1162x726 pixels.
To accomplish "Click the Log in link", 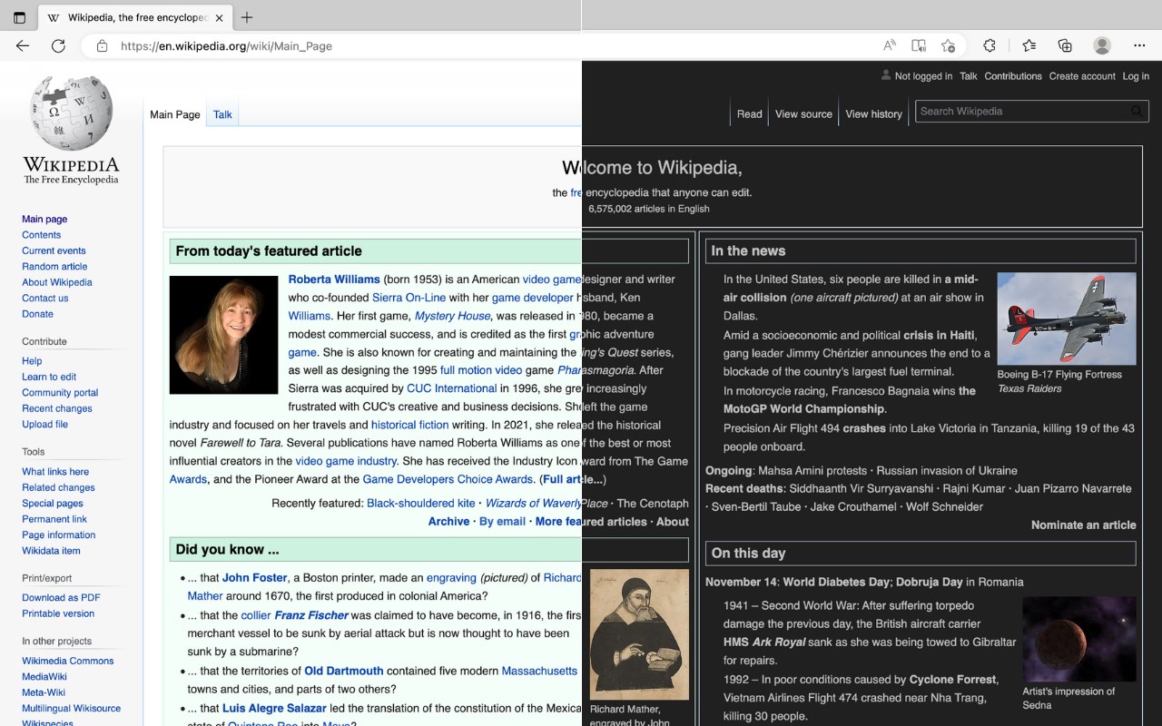I will click(1136, 76).
